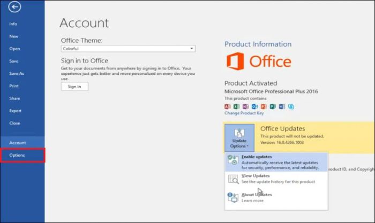Click the Skype for Business icon
375x223 pixels.
(291, 106)
